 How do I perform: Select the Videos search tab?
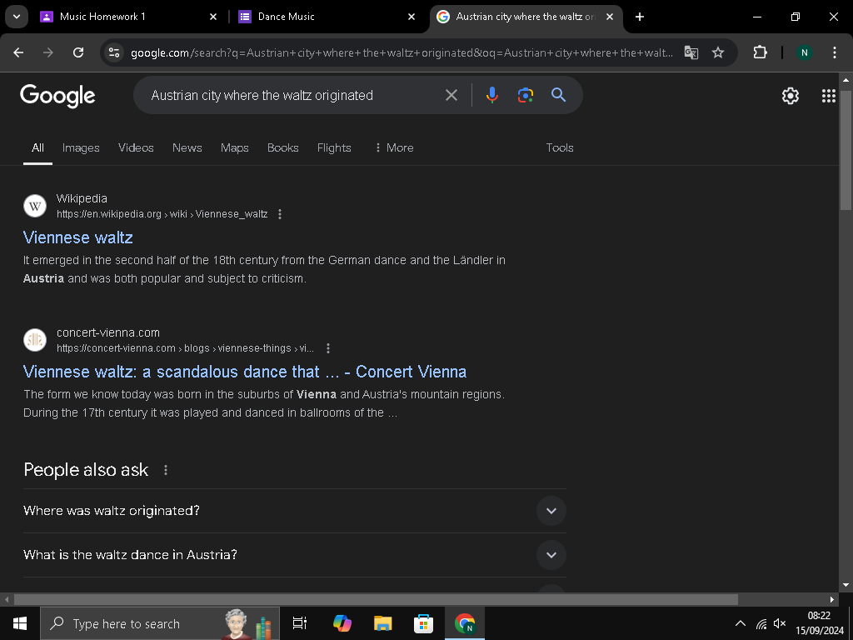pos(136,147)
